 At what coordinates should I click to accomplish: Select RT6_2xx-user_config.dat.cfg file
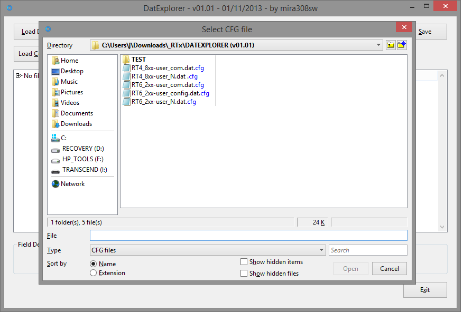click(x=170, y=93)
